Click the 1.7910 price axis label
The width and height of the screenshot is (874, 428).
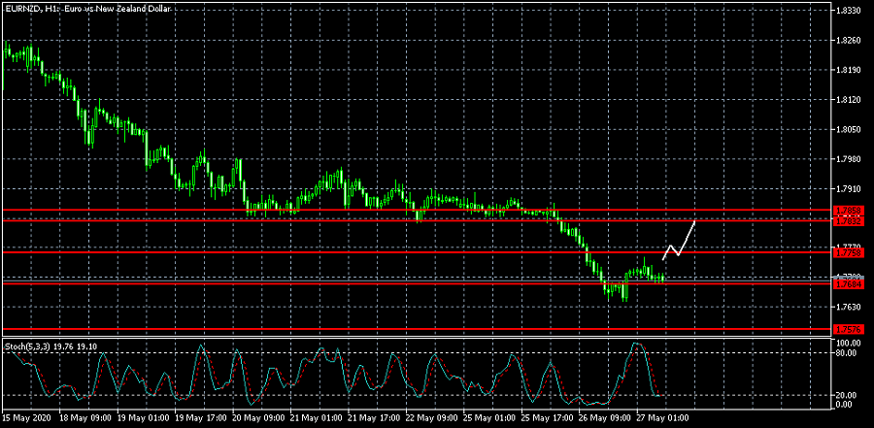point(850,189)
